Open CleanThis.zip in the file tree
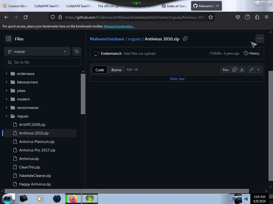This screenshot has width=273, height=204. [x=29, y=167]
